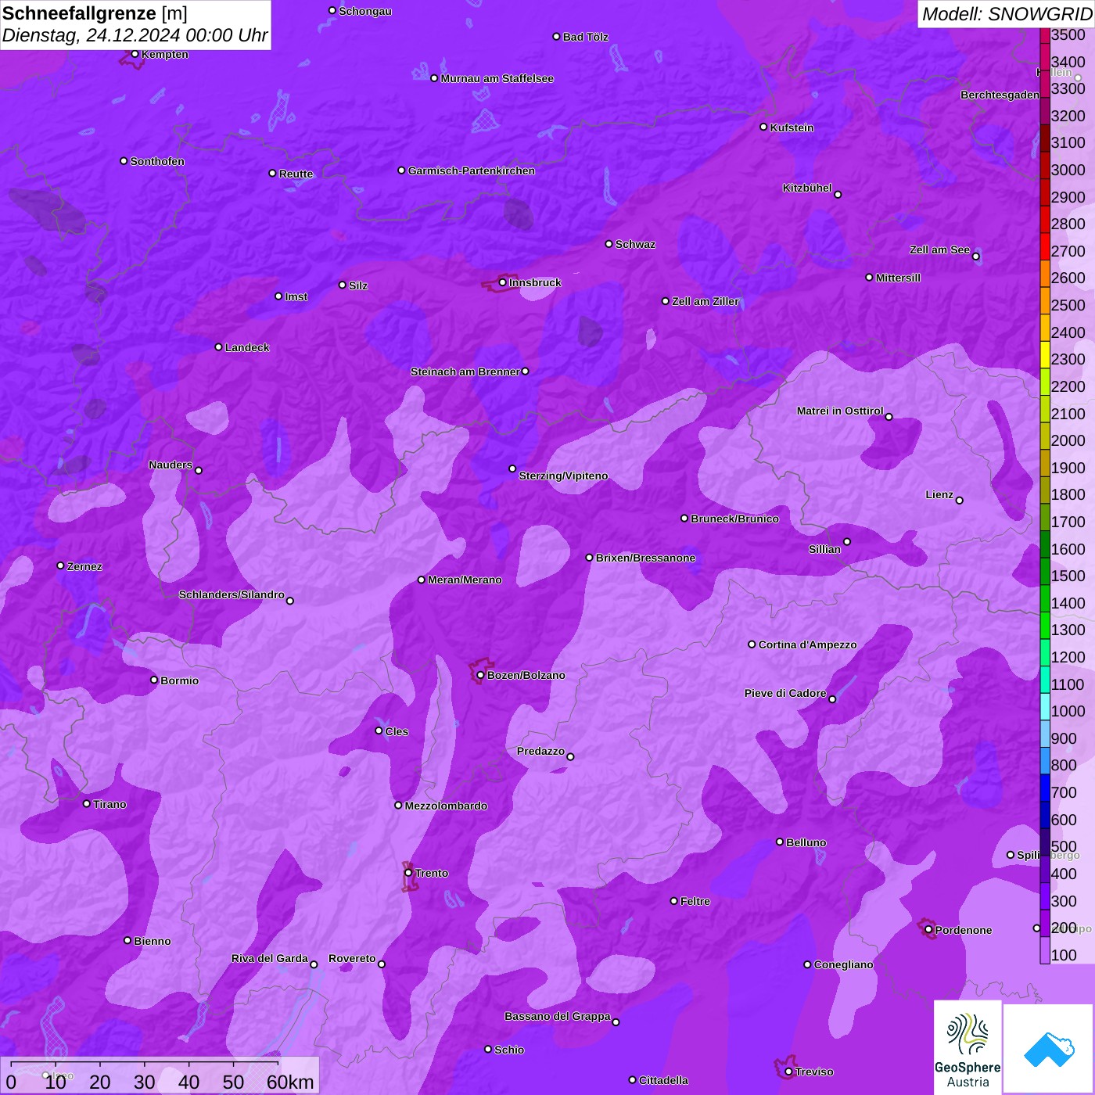Click the Lienz city marker dot
Screen dimensions: 1095x1095
point(960,501)
